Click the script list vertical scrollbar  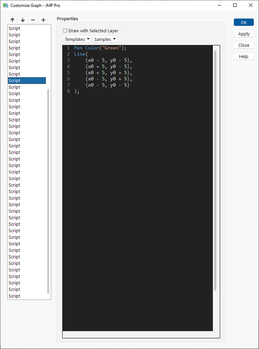48,191
